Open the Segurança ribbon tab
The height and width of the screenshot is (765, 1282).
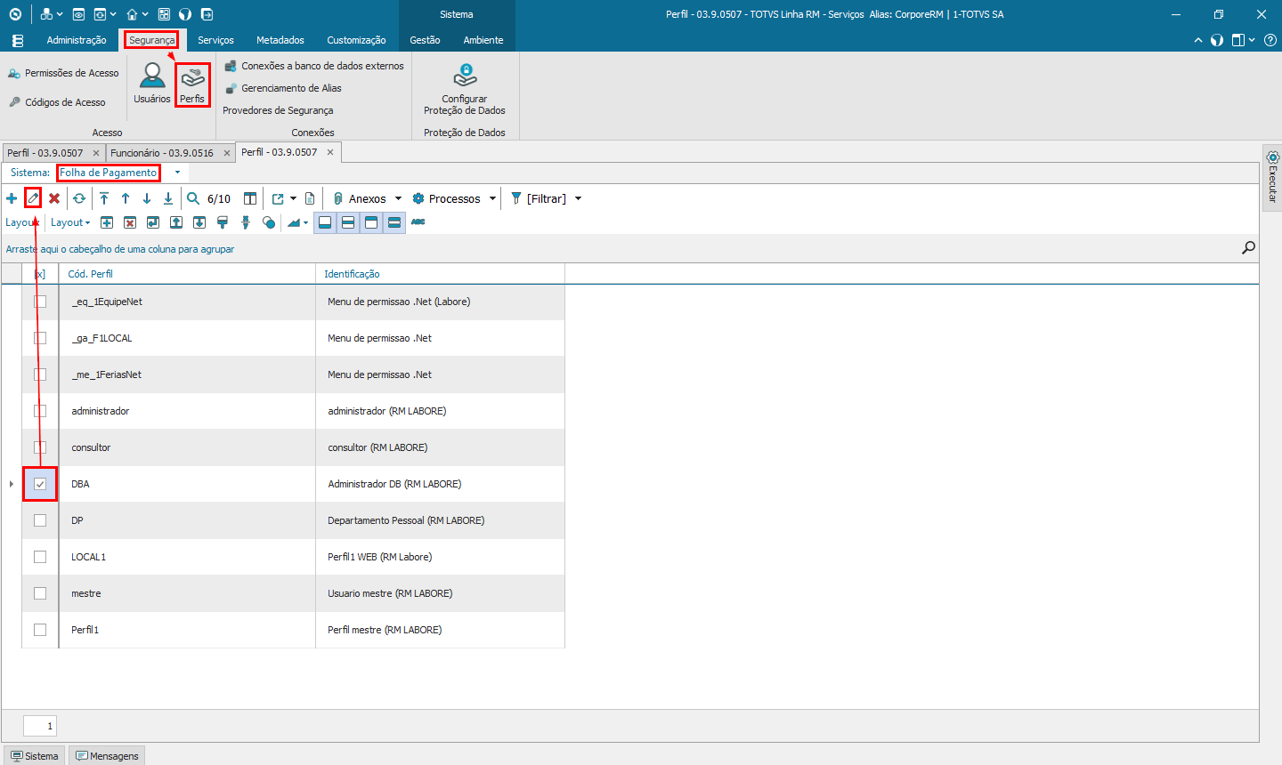point(151,40)
